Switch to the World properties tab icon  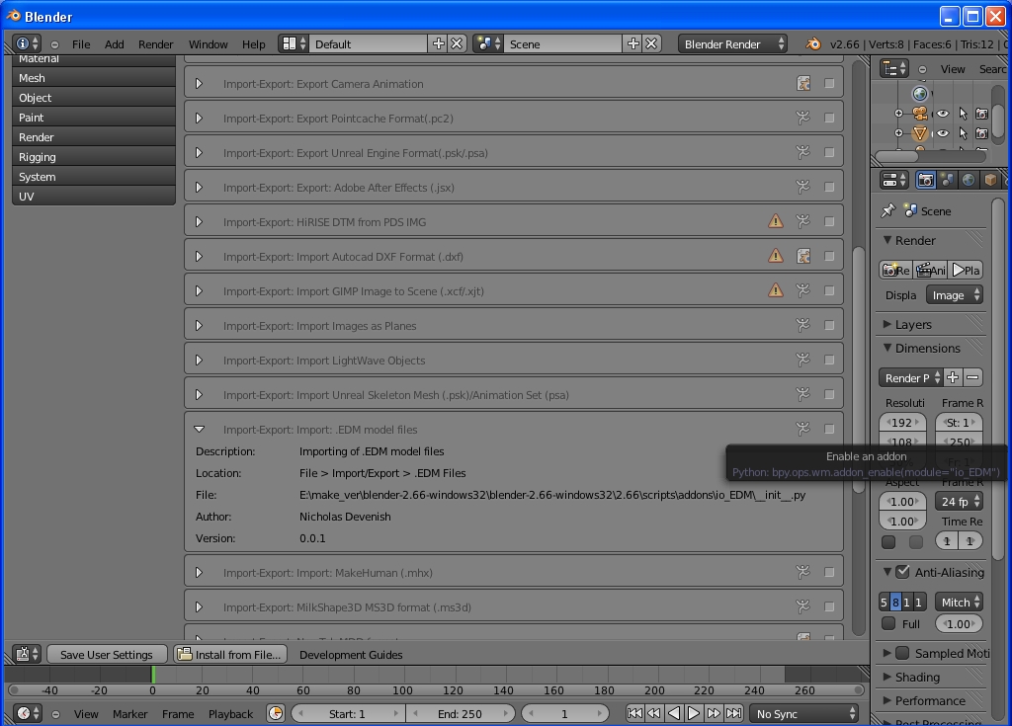(969, 180)
